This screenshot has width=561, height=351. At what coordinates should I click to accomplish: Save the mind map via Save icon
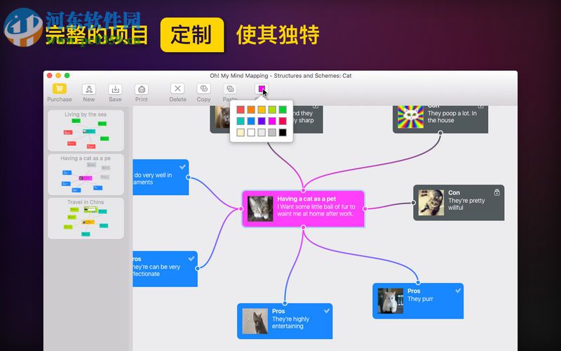115,89
